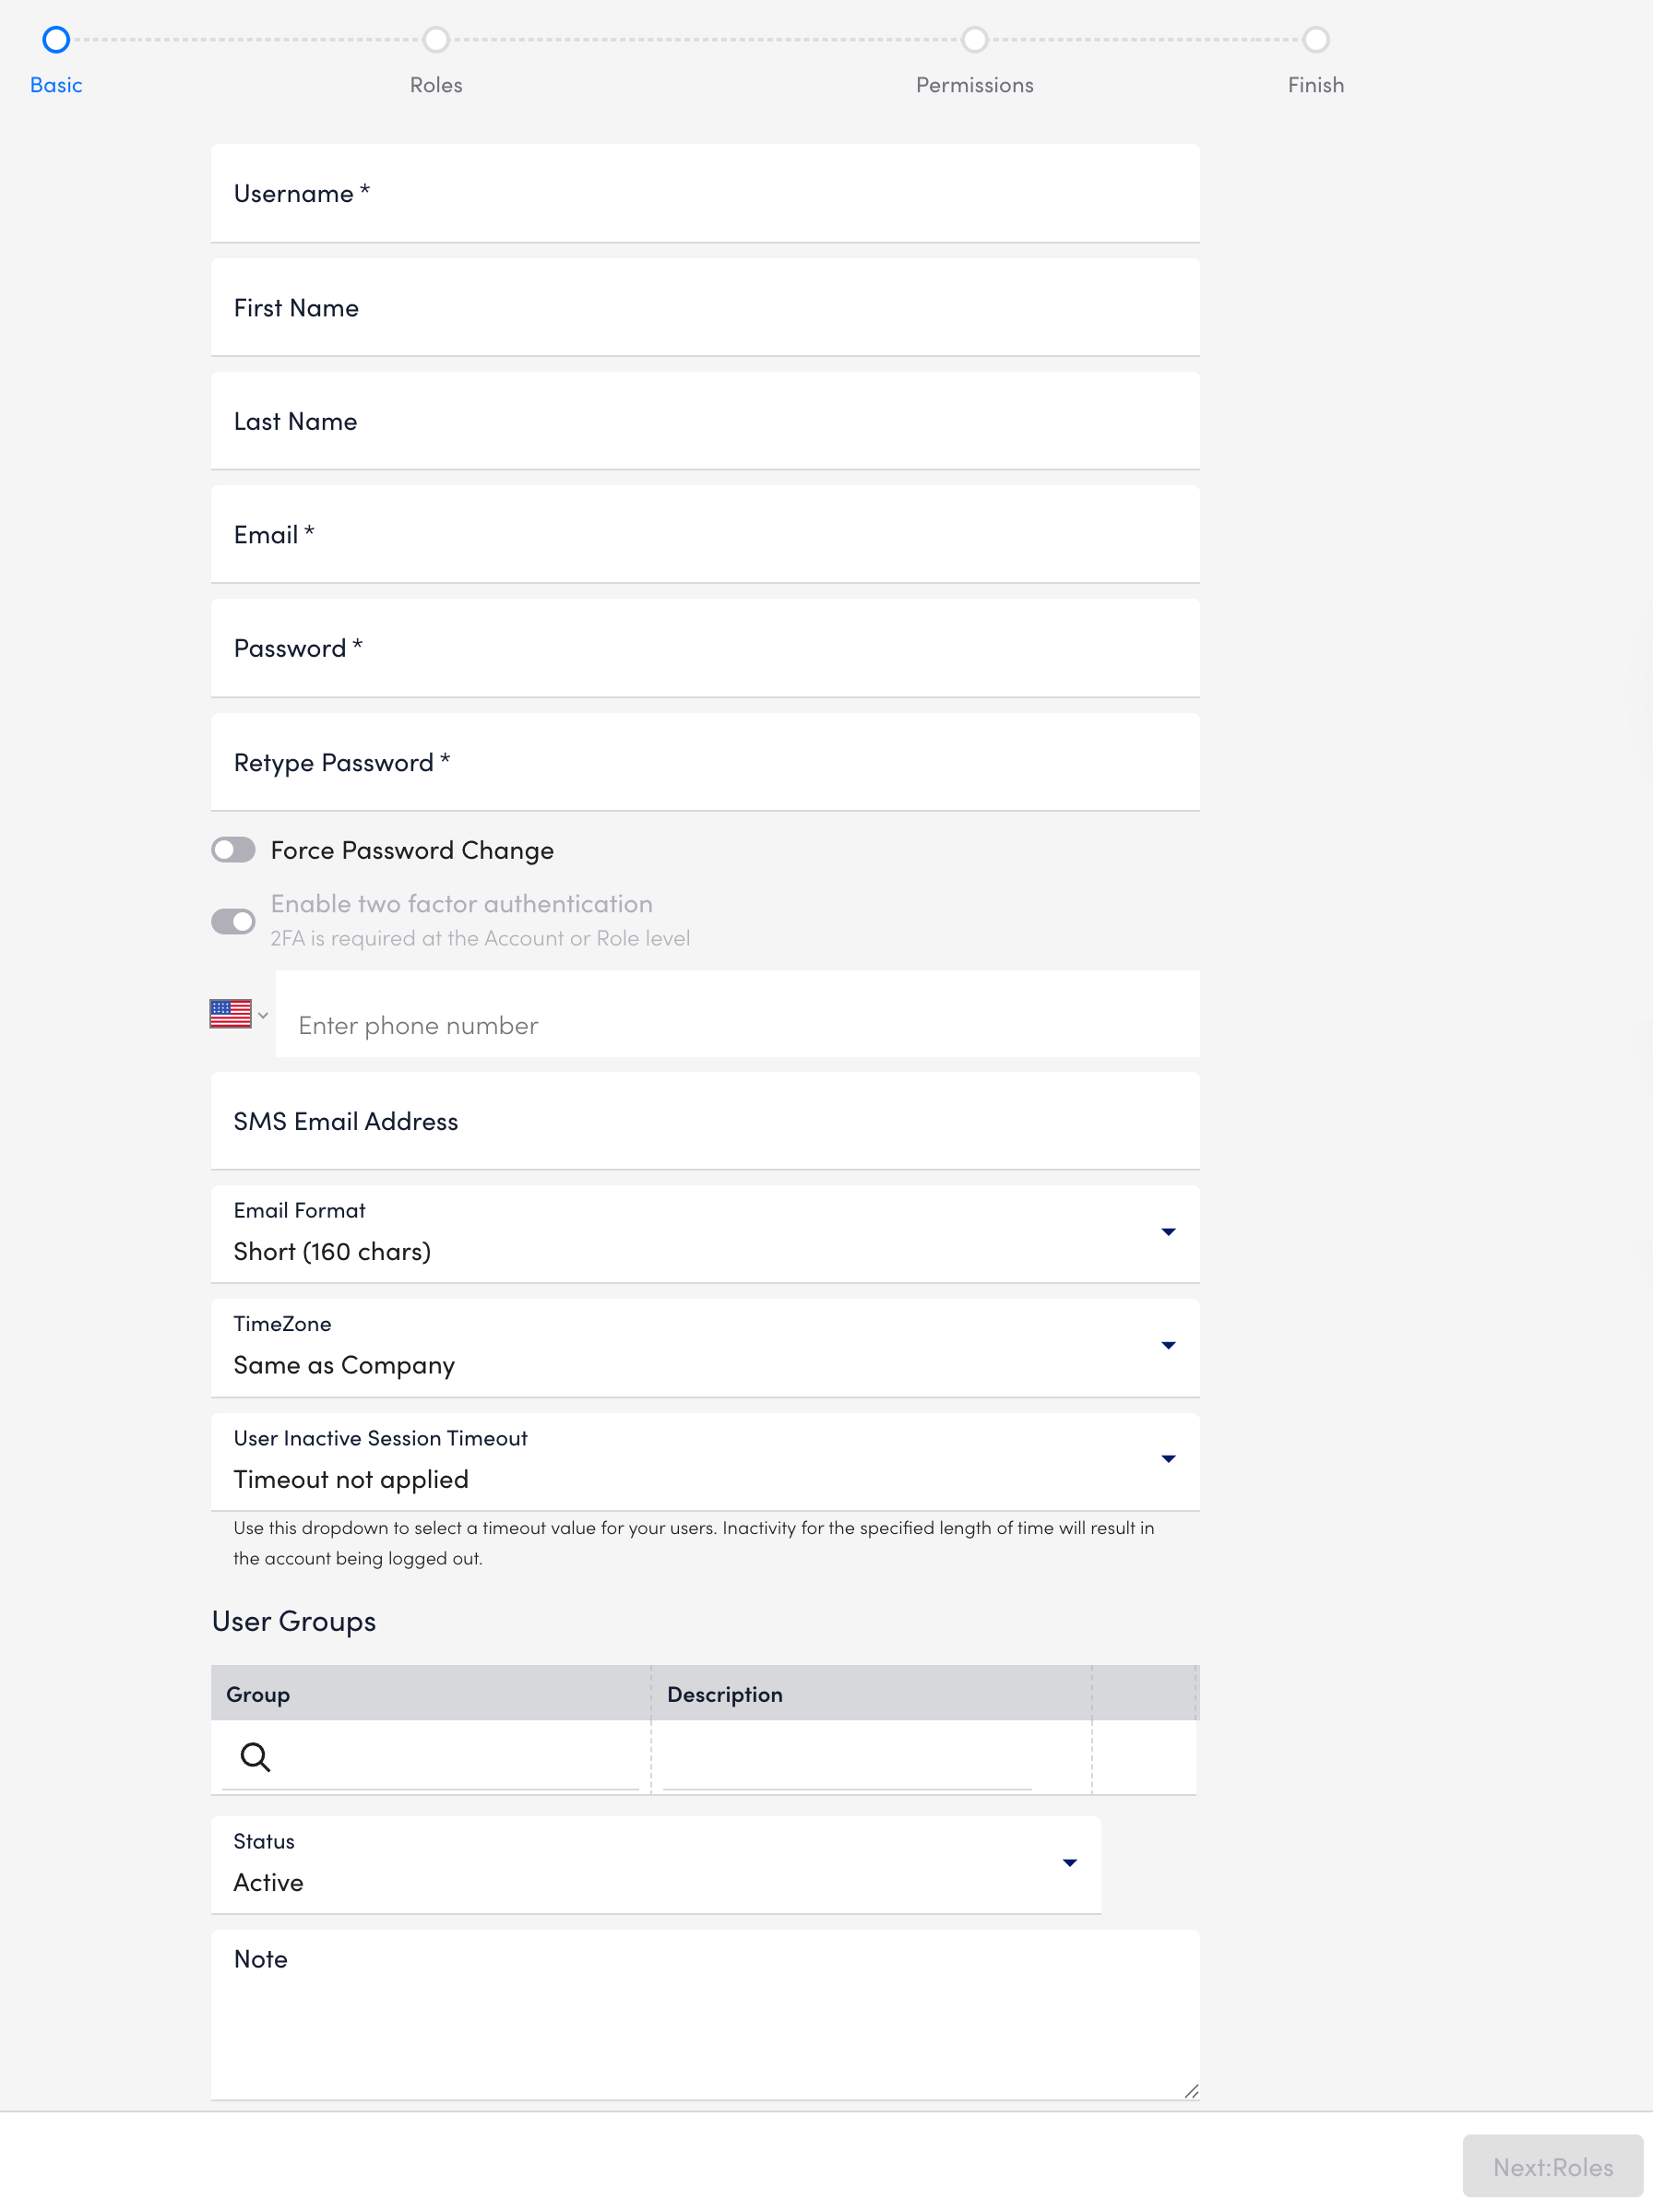Click the Basic step circle indicator
The width and height of the screenshot is (1653, 2212).
coord(56,40)
